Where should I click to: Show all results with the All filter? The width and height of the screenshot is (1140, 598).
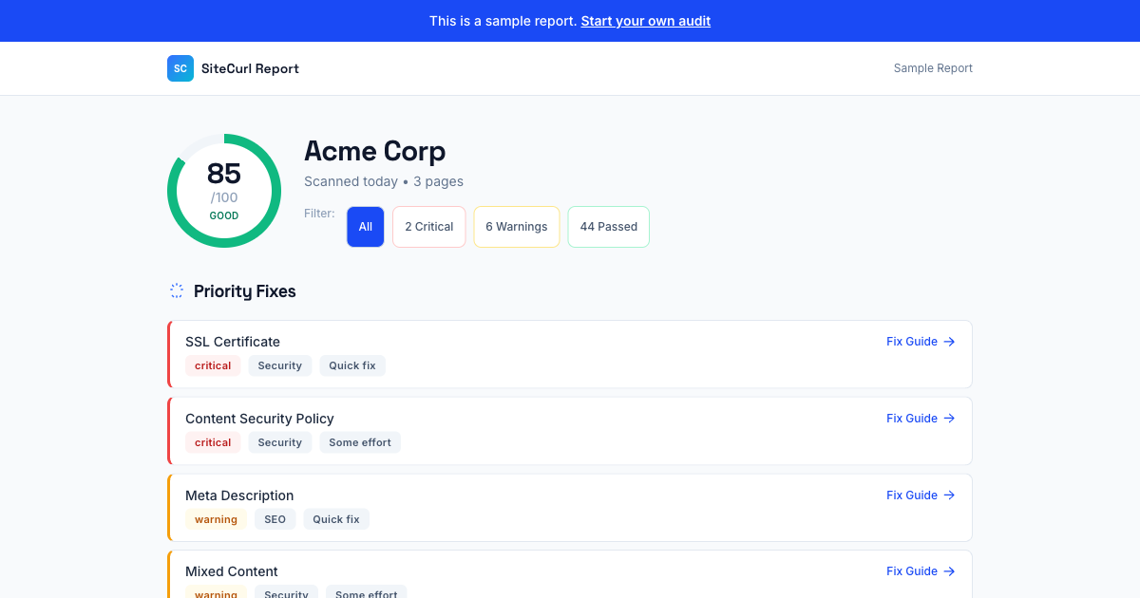366,227
